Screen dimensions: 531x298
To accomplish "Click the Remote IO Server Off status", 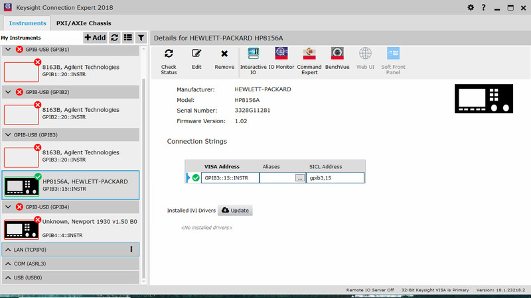I will point(370,290).
